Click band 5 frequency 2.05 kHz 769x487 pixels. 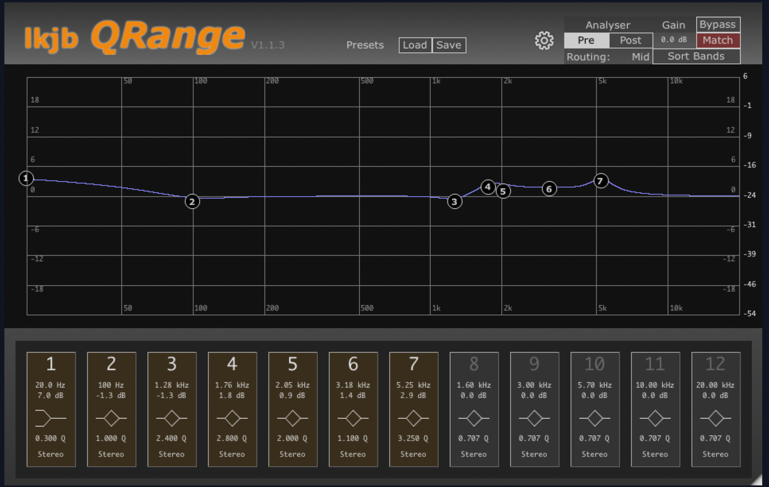[293, 385]
